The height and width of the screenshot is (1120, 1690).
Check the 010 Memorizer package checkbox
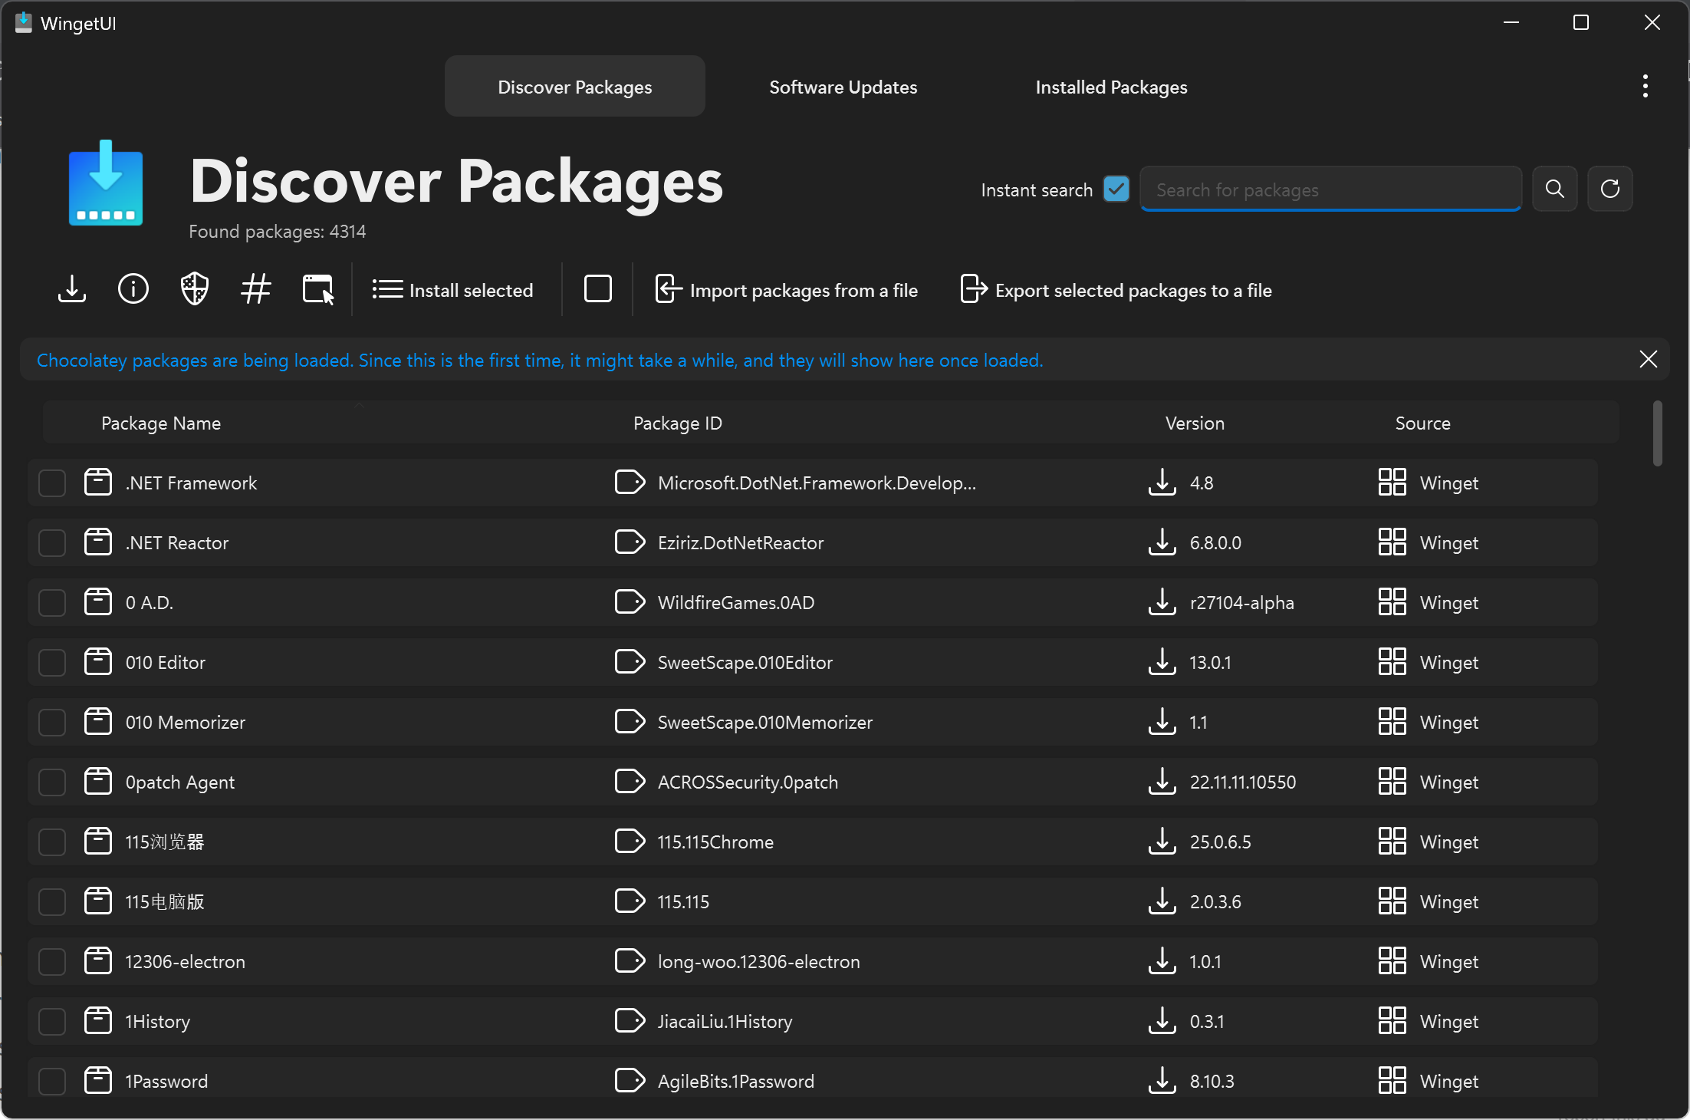52,722
